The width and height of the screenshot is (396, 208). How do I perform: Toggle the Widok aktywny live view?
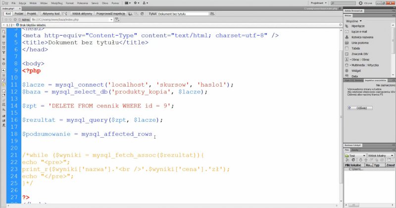[82, 14]
